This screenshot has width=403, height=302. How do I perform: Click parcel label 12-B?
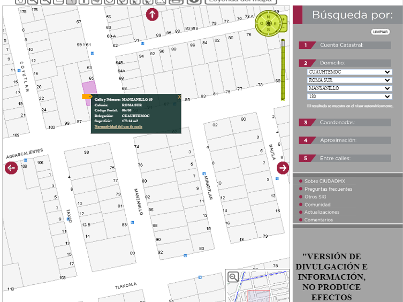tap(86, 225)
